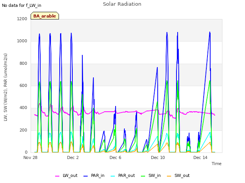This screenshot has width=245, height=183.
Task: Click the 200 y-axis tick label
Action: pyautogui.click(x=23, y=130)
